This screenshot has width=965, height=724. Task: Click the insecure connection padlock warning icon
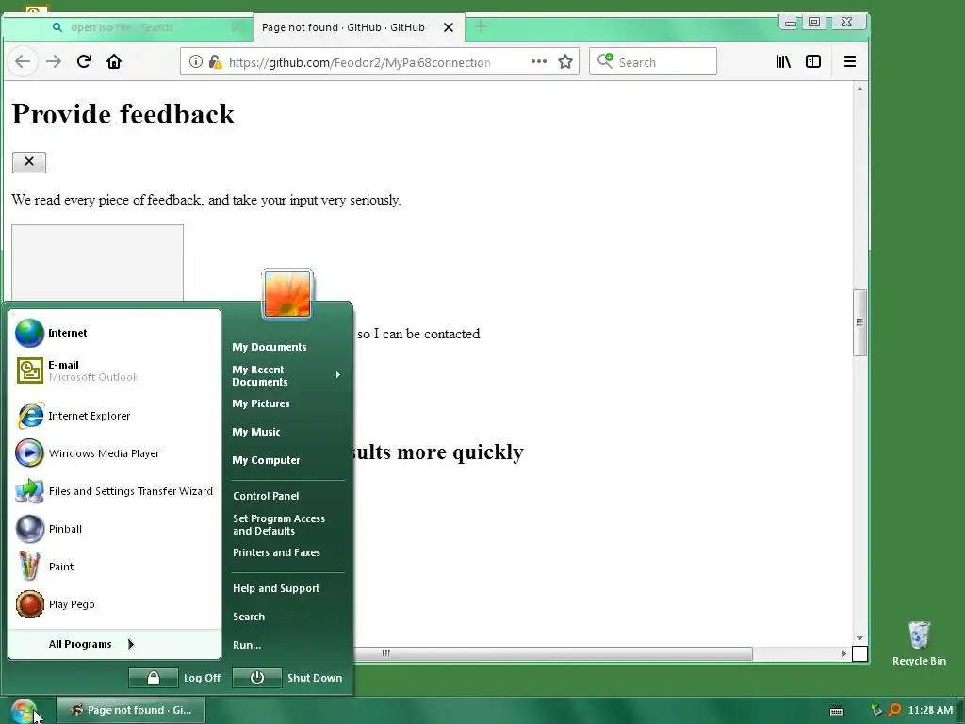[216, 61]
